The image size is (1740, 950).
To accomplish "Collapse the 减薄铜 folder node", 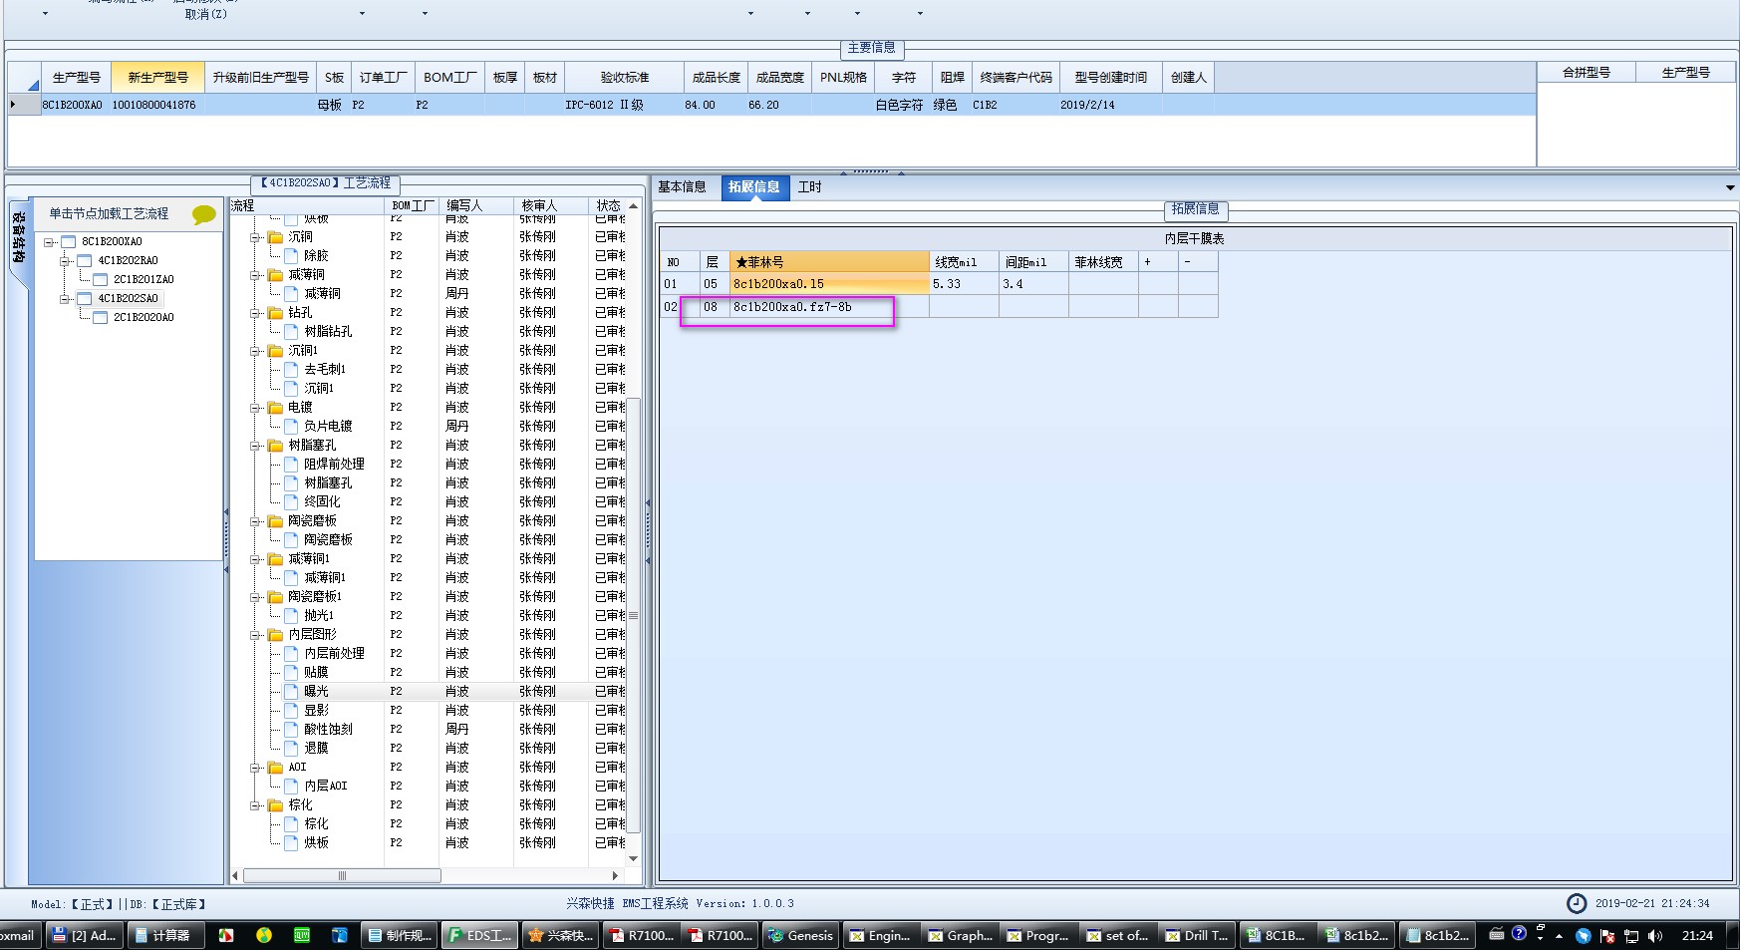I will (x=255, y=275).
